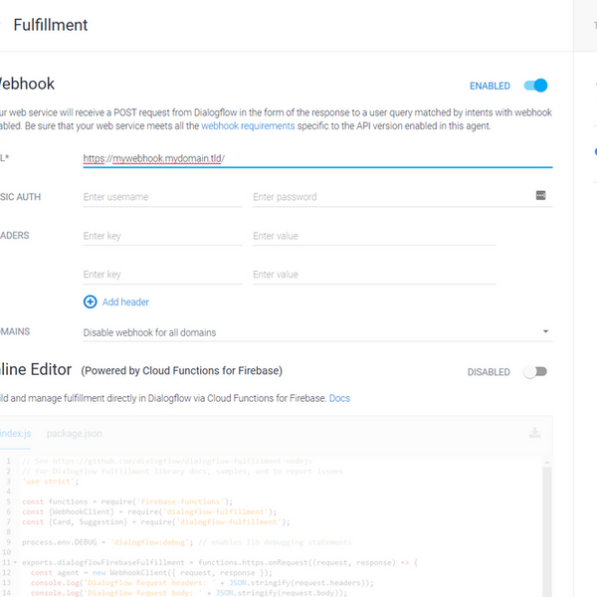Viewport: 597px width, 597px height.
Task: Enable the Inline Editor toggle
Action: point(535,371)
